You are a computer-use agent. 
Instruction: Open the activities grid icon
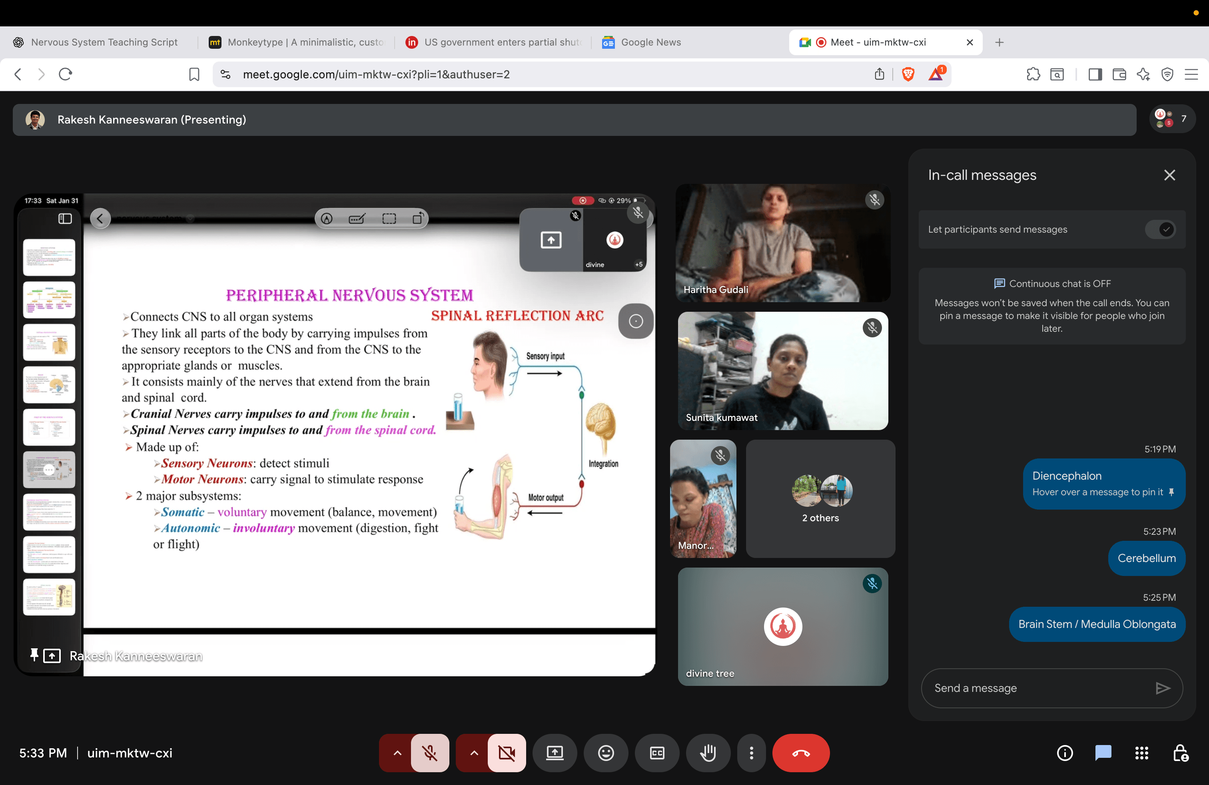(1141, 753)
